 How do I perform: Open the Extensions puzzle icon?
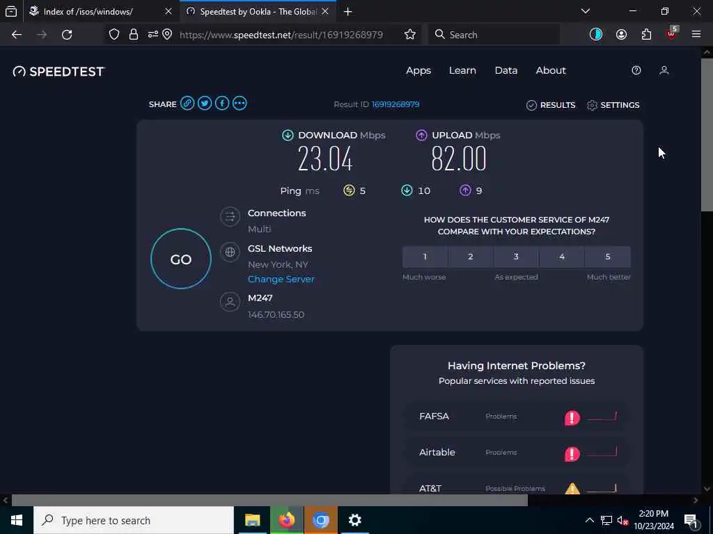coord(646,35)
